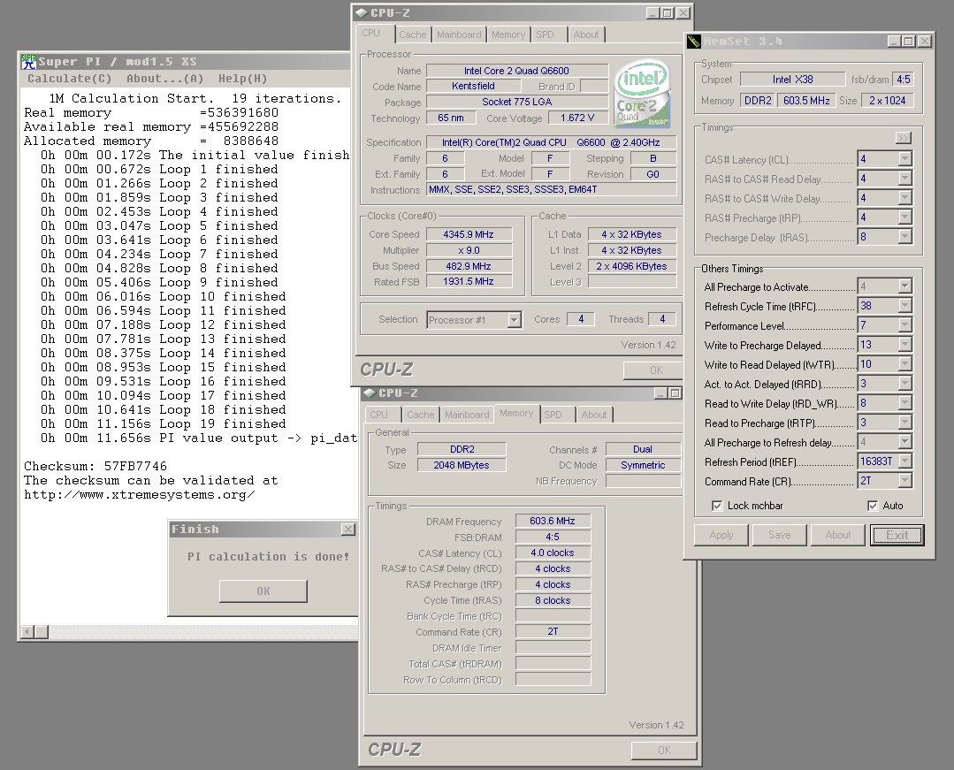The width and height of the screenshot is (954, 770).
Task: Switch to Mainboard tab in top CPU-Z
Action: 459,34
